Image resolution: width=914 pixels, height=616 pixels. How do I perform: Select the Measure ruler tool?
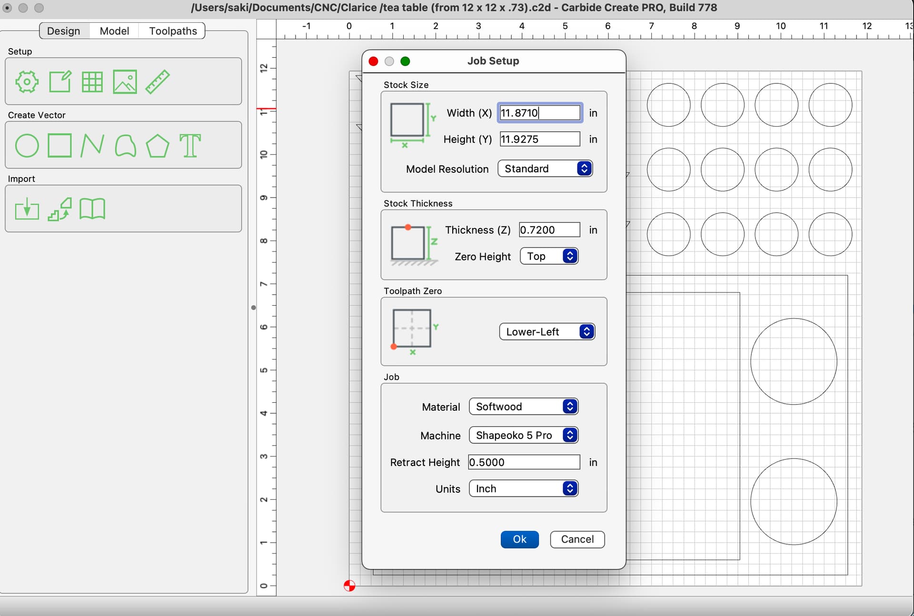tap(158, 82)
